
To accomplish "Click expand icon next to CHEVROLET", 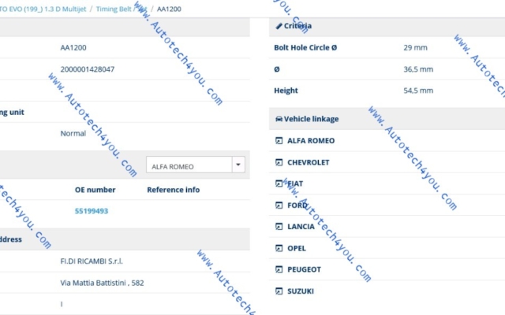I will 279,162.
